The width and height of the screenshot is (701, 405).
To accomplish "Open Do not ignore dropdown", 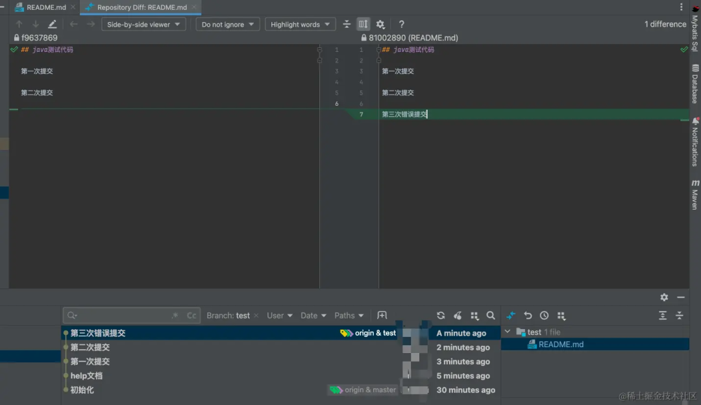I will (228, 24).
